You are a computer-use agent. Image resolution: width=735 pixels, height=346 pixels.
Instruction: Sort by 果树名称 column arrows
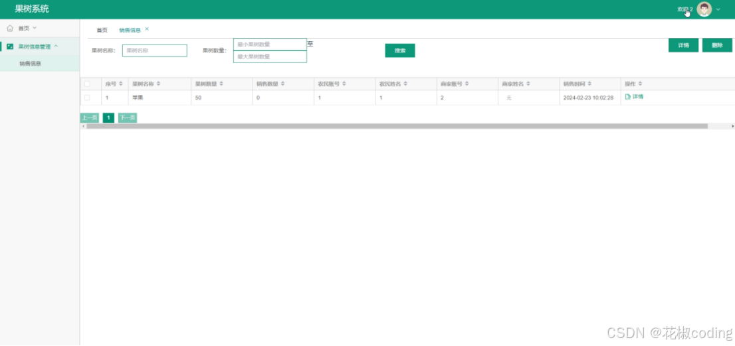[x=158, y=84]
